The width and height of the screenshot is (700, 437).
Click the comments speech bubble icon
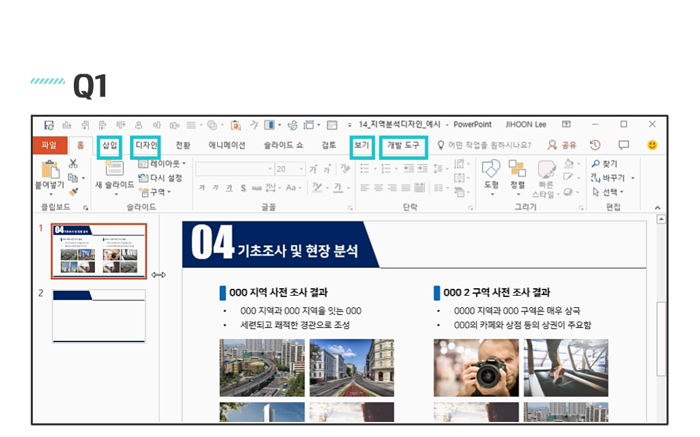coord(623,145)
